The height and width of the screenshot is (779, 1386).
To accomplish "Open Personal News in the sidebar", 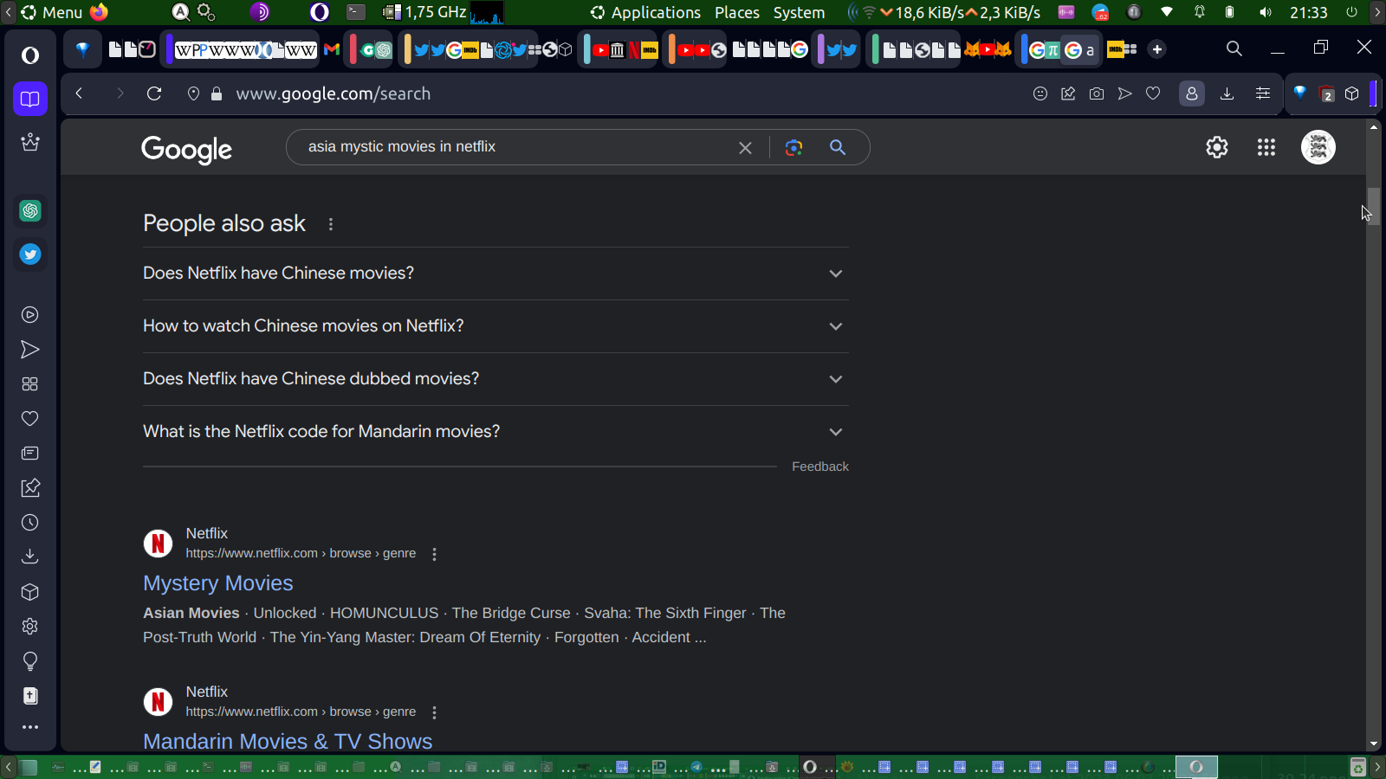I will [30, 454].
